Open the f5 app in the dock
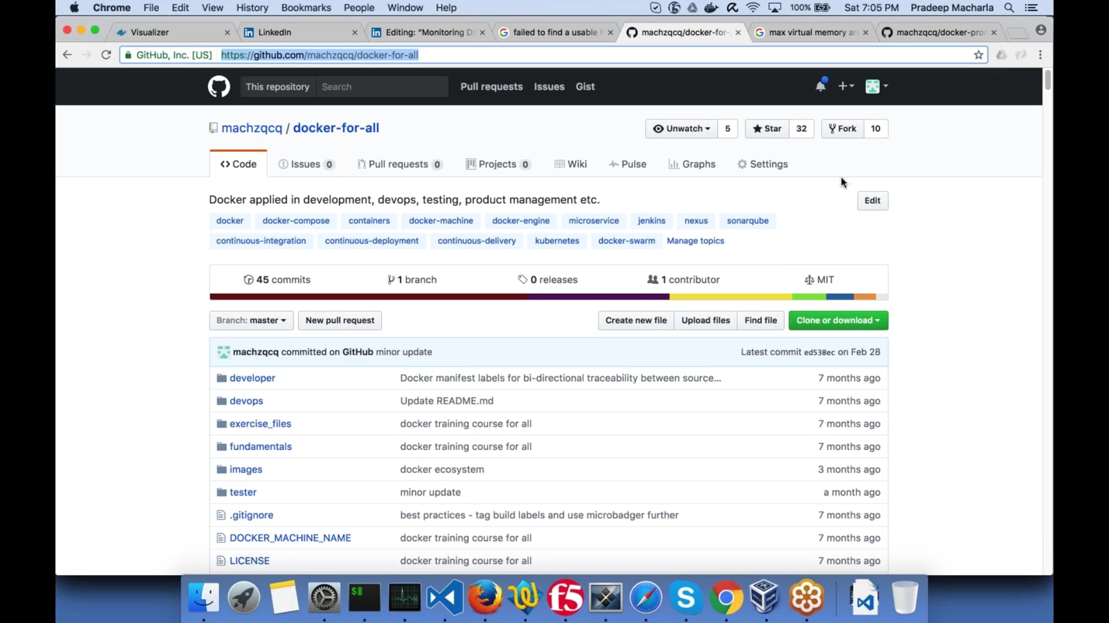 565,597
